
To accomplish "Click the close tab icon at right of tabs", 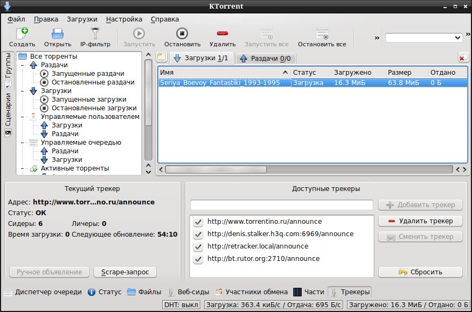I will 463,57.
